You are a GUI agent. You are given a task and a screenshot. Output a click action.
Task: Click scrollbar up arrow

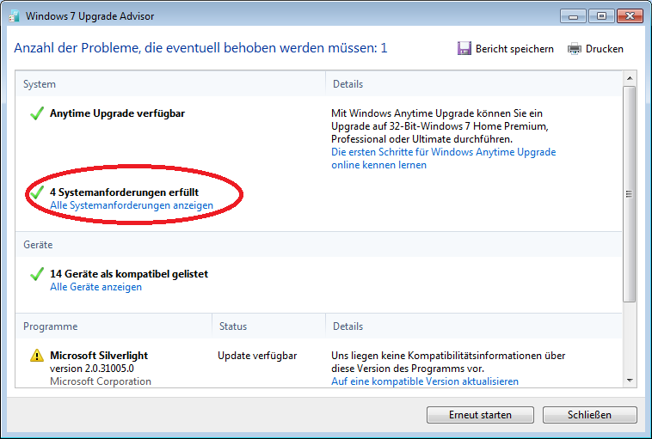tap(630, 78)
